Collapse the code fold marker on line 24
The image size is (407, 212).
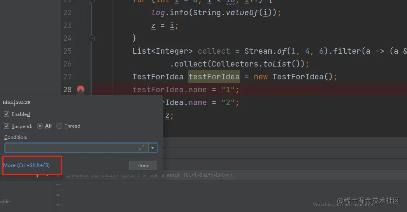(x=91, y=38)
